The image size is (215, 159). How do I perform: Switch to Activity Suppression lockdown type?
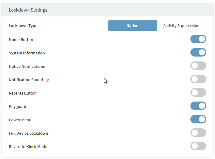coord(181,26)
